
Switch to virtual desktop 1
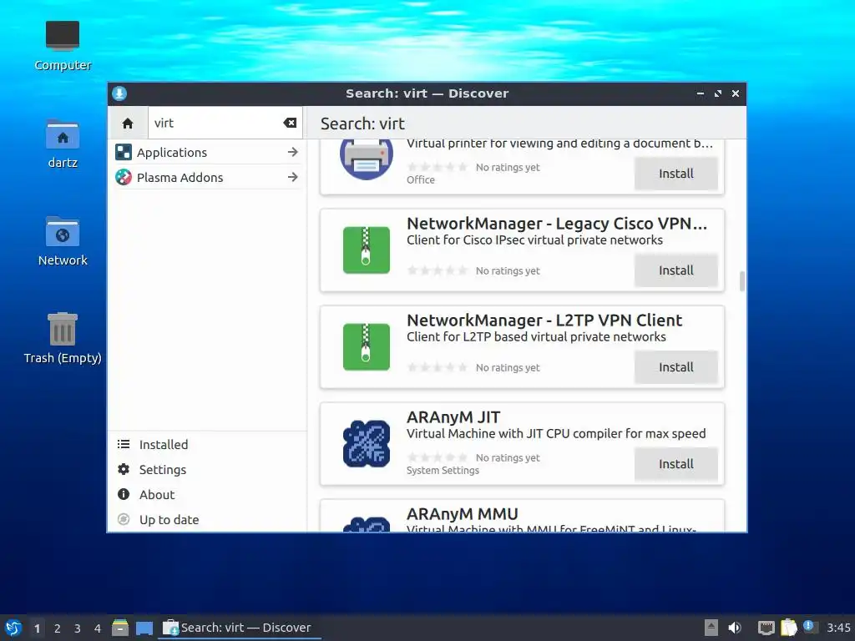tap(37, 628)
